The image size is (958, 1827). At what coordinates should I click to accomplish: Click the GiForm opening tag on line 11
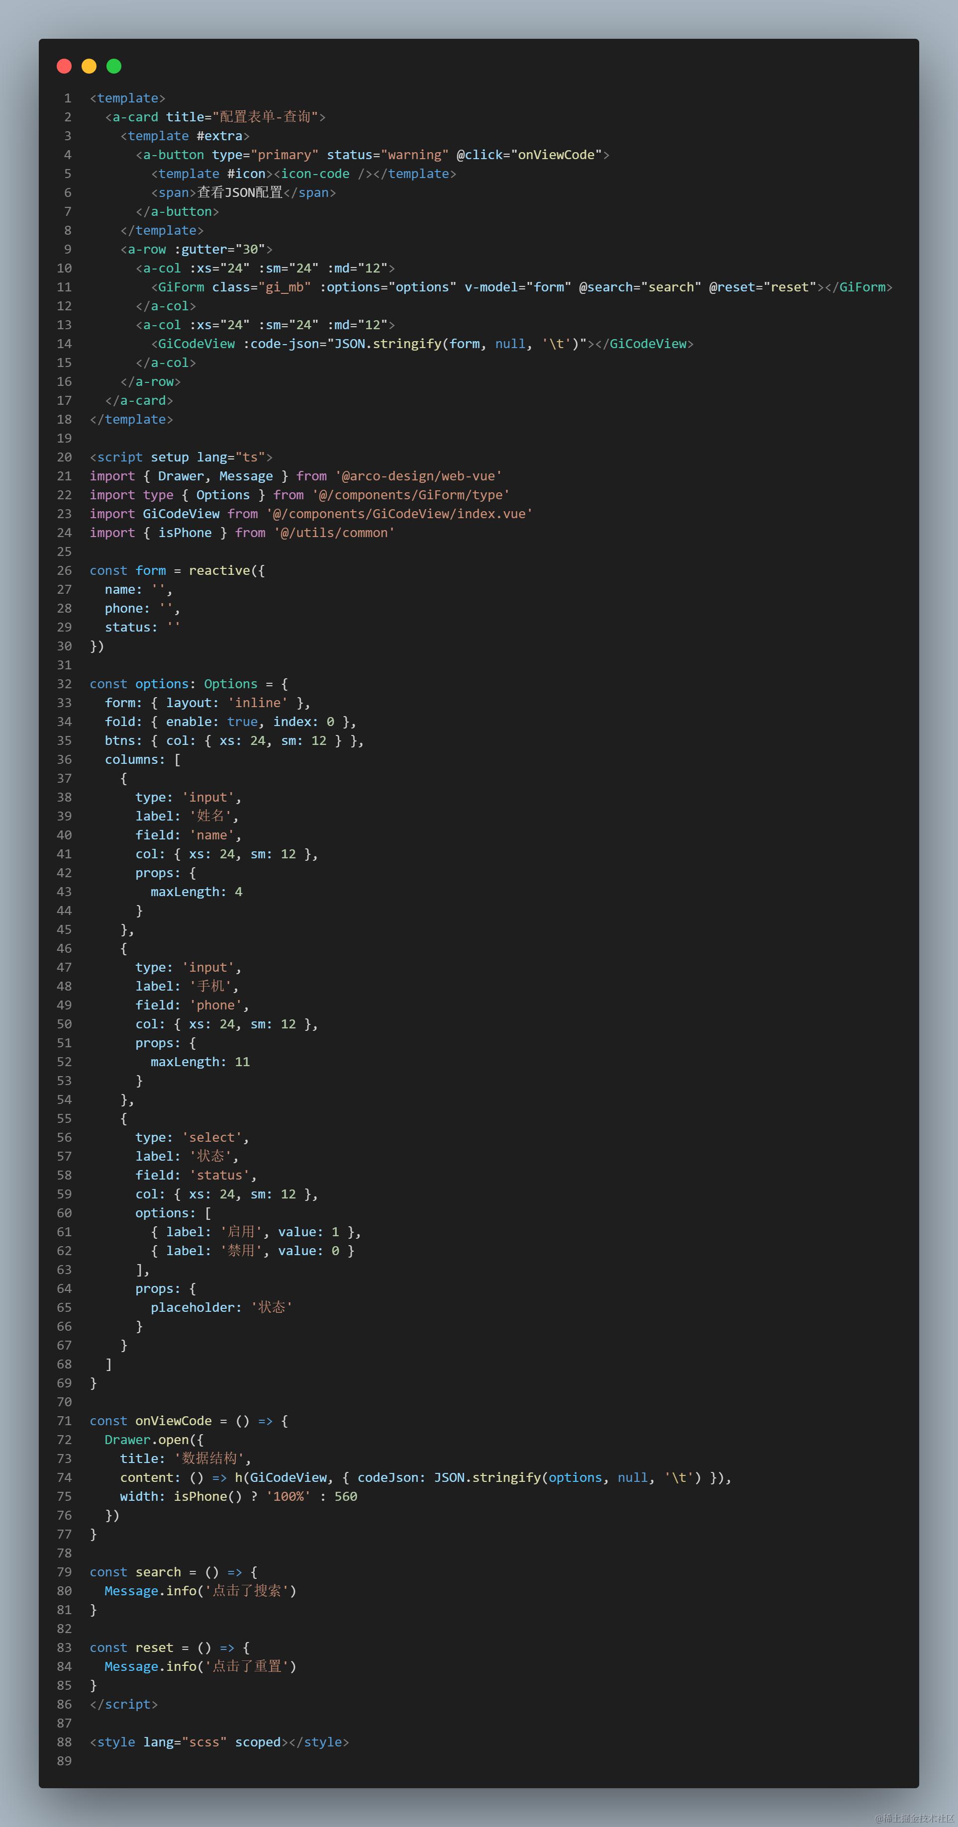(x=181, y=287)
